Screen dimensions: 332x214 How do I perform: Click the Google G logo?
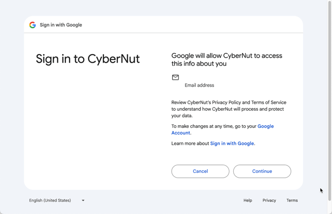click(33, 25)
